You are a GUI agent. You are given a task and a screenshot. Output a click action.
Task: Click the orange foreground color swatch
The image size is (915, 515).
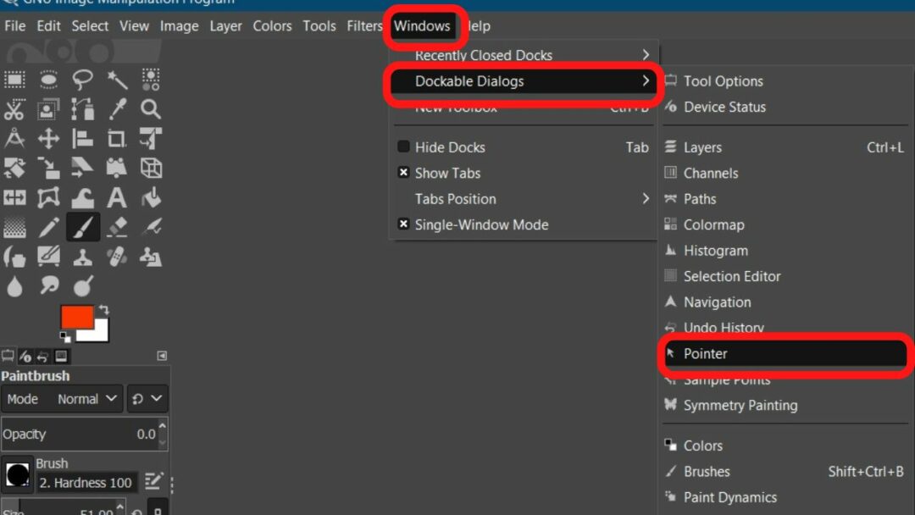(x=76, y=317)
